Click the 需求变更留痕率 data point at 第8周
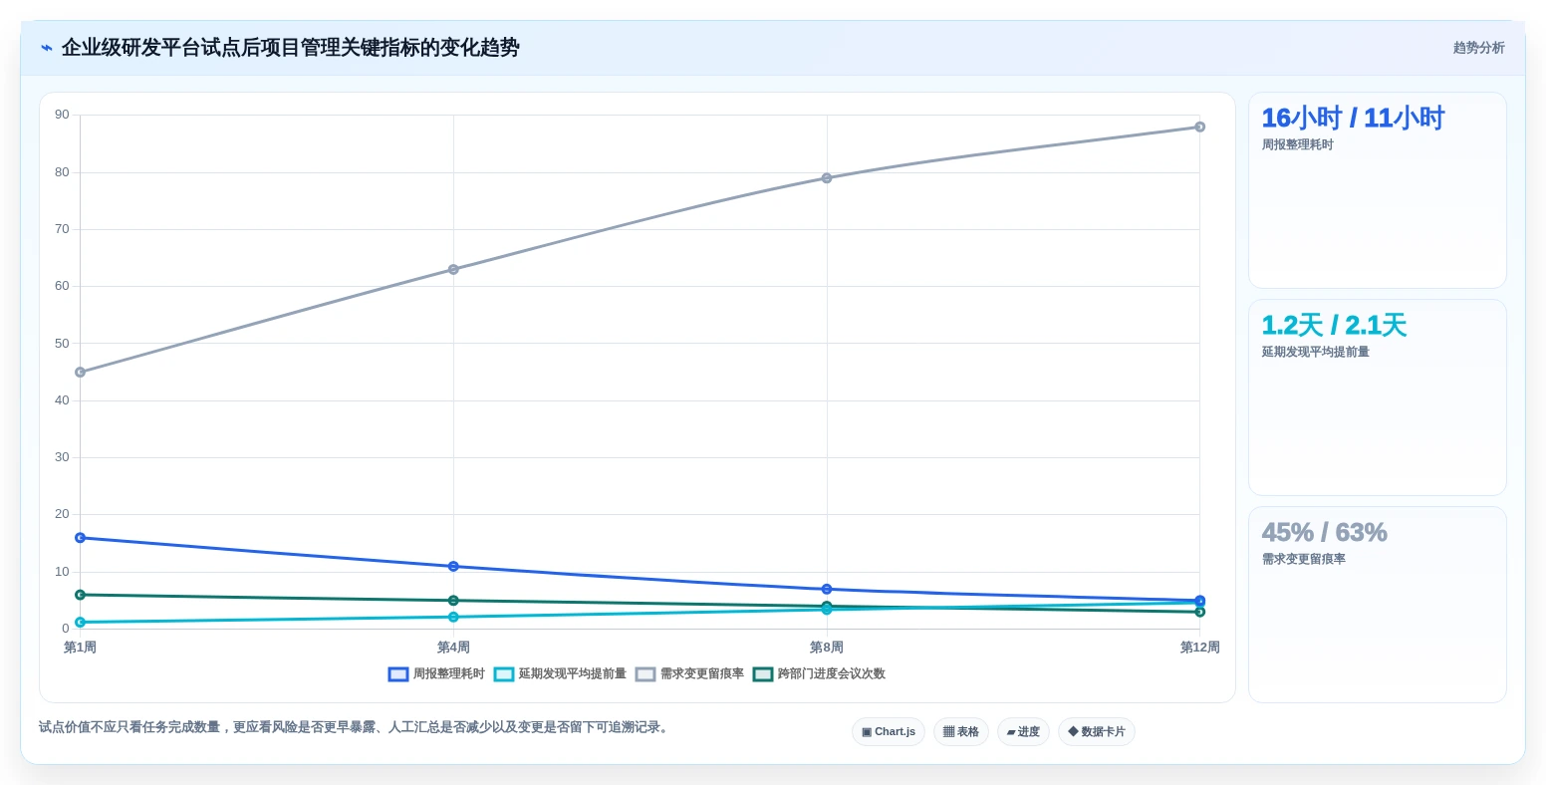Screen dimensions: 1546x785 click(x=827, y=178)
